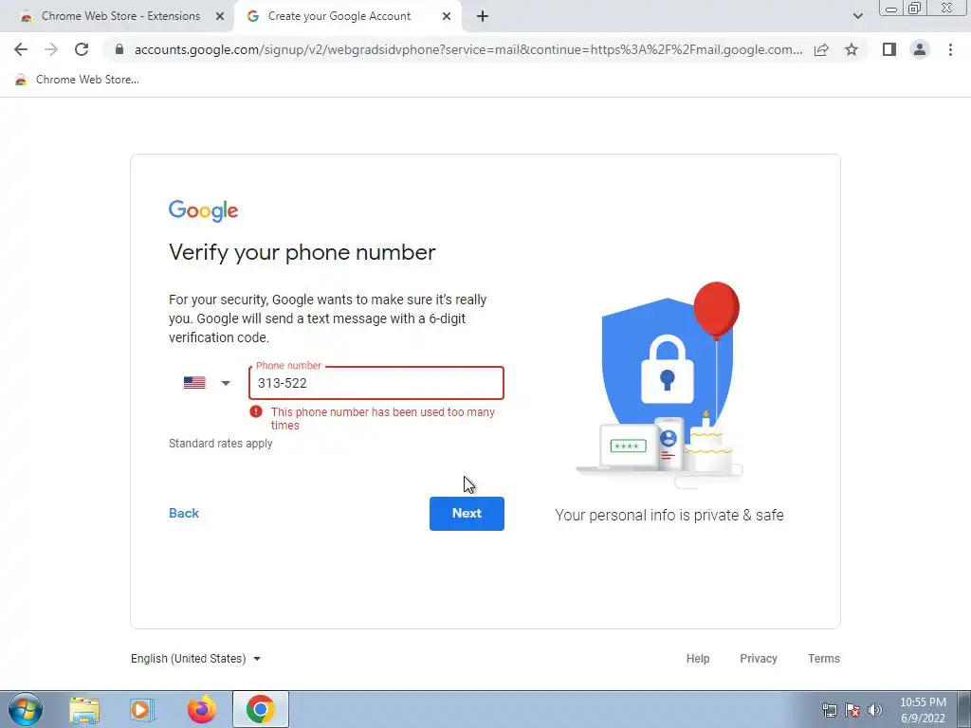Open Chrome three-dot menu
This screenshot has height=728, width=971.
point(950,49)
